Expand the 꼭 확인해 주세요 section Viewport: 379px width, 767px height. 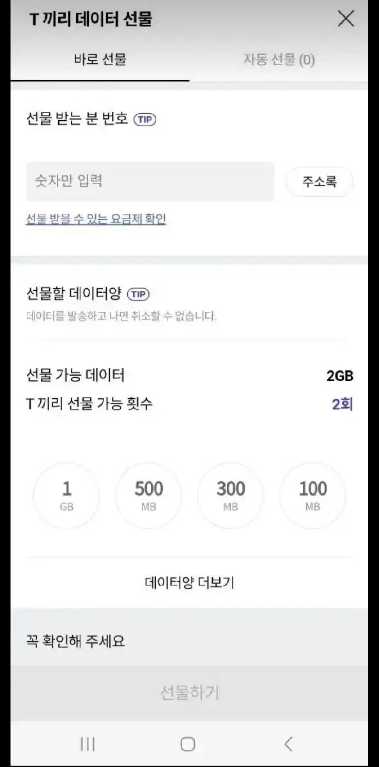click(x=190, y=641)
